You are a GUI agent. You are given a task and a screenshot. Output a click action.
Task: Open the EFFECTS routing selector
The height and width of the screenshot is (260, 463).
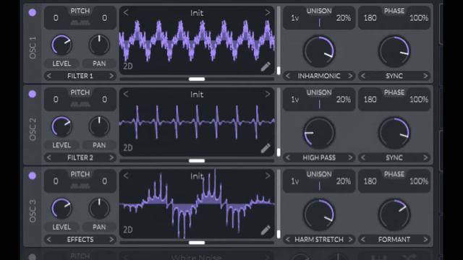[80, 239]
